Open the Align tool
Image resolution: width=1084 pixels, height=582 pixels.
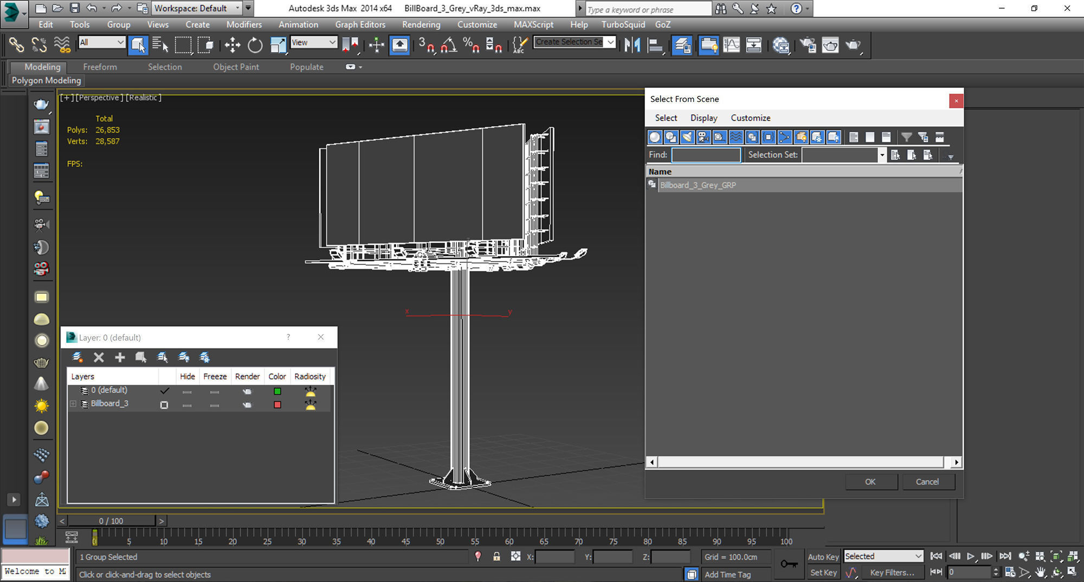coord(655,45)
